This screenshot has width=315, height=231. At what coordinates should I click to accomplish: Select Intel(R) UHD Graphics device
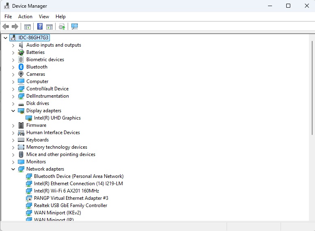pyautogui.click(x=57, y=118)
